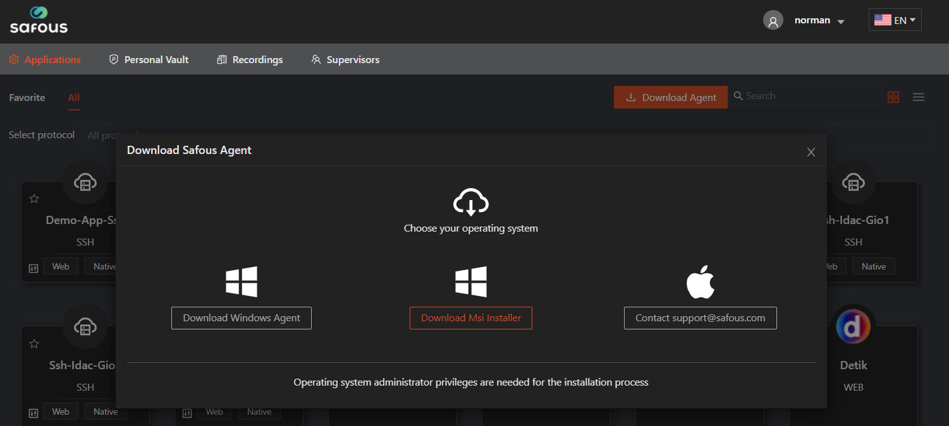Click the Personal Vault shield icon

[x=114, y=59]
